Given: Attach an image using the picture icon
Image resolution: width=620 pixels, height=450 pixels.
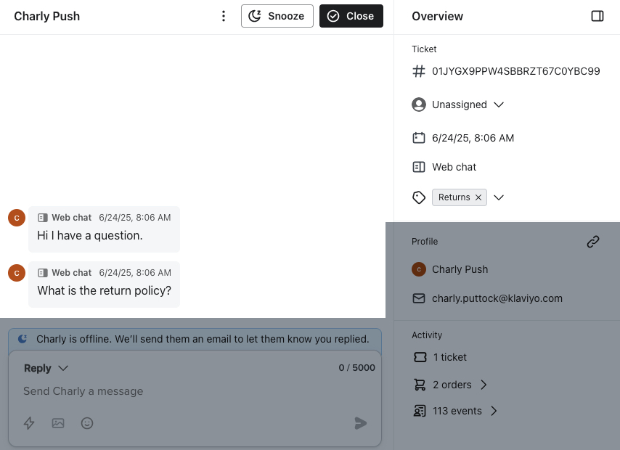Looking at the screenshot, I should point(58,423).
